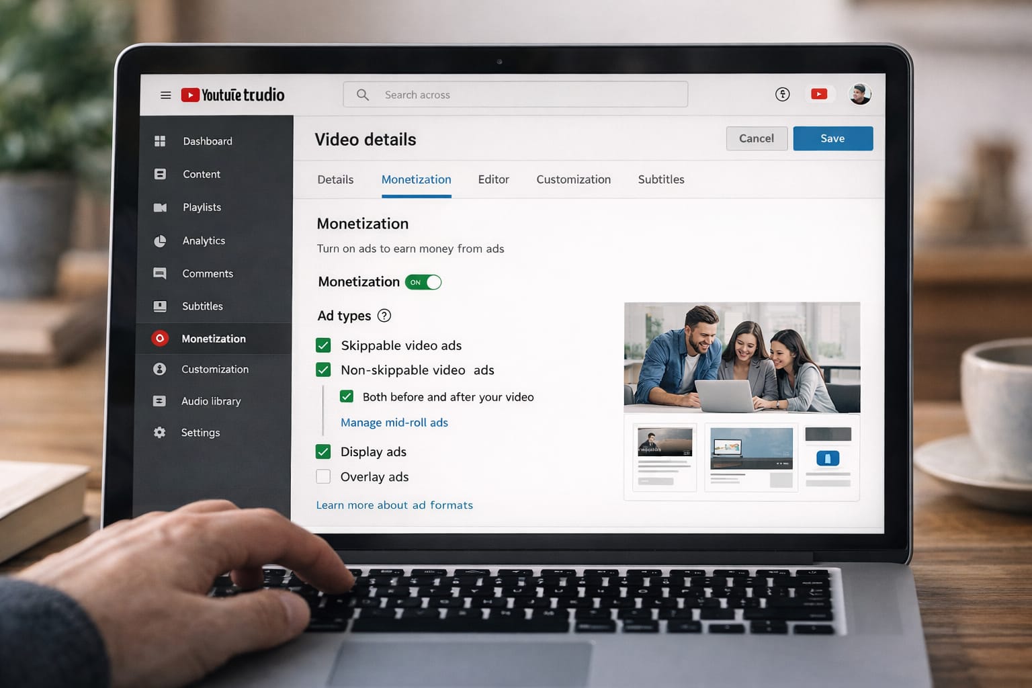Open the hamburger menu icon
The height and width of the screenshot is (688, 1032).
coord(165,95)
